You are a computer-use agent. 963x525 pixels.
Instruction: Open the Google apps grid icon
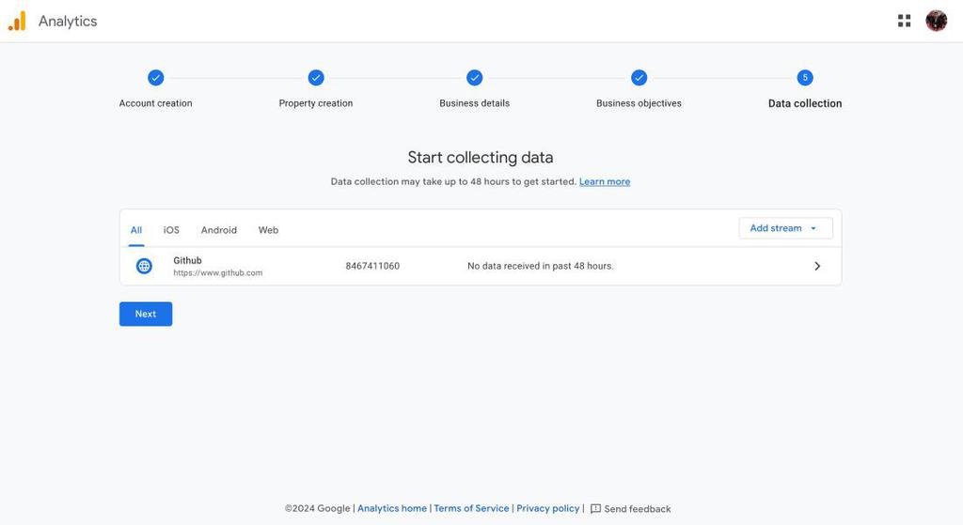tap(904, 21)
